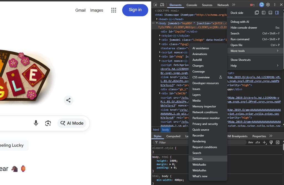This screenshot has width=284, height=185.
Task: Dock DevTools to the bottom icon
Action: [270, 13]
